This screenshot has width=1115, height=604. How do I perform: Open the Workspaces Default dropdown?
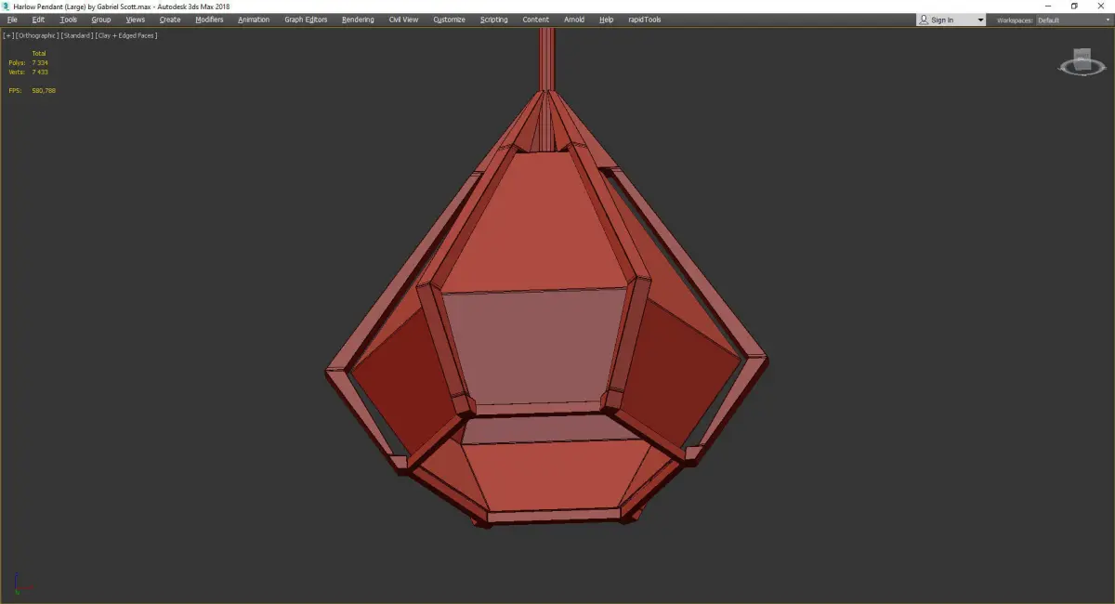tap(1072, 20)
